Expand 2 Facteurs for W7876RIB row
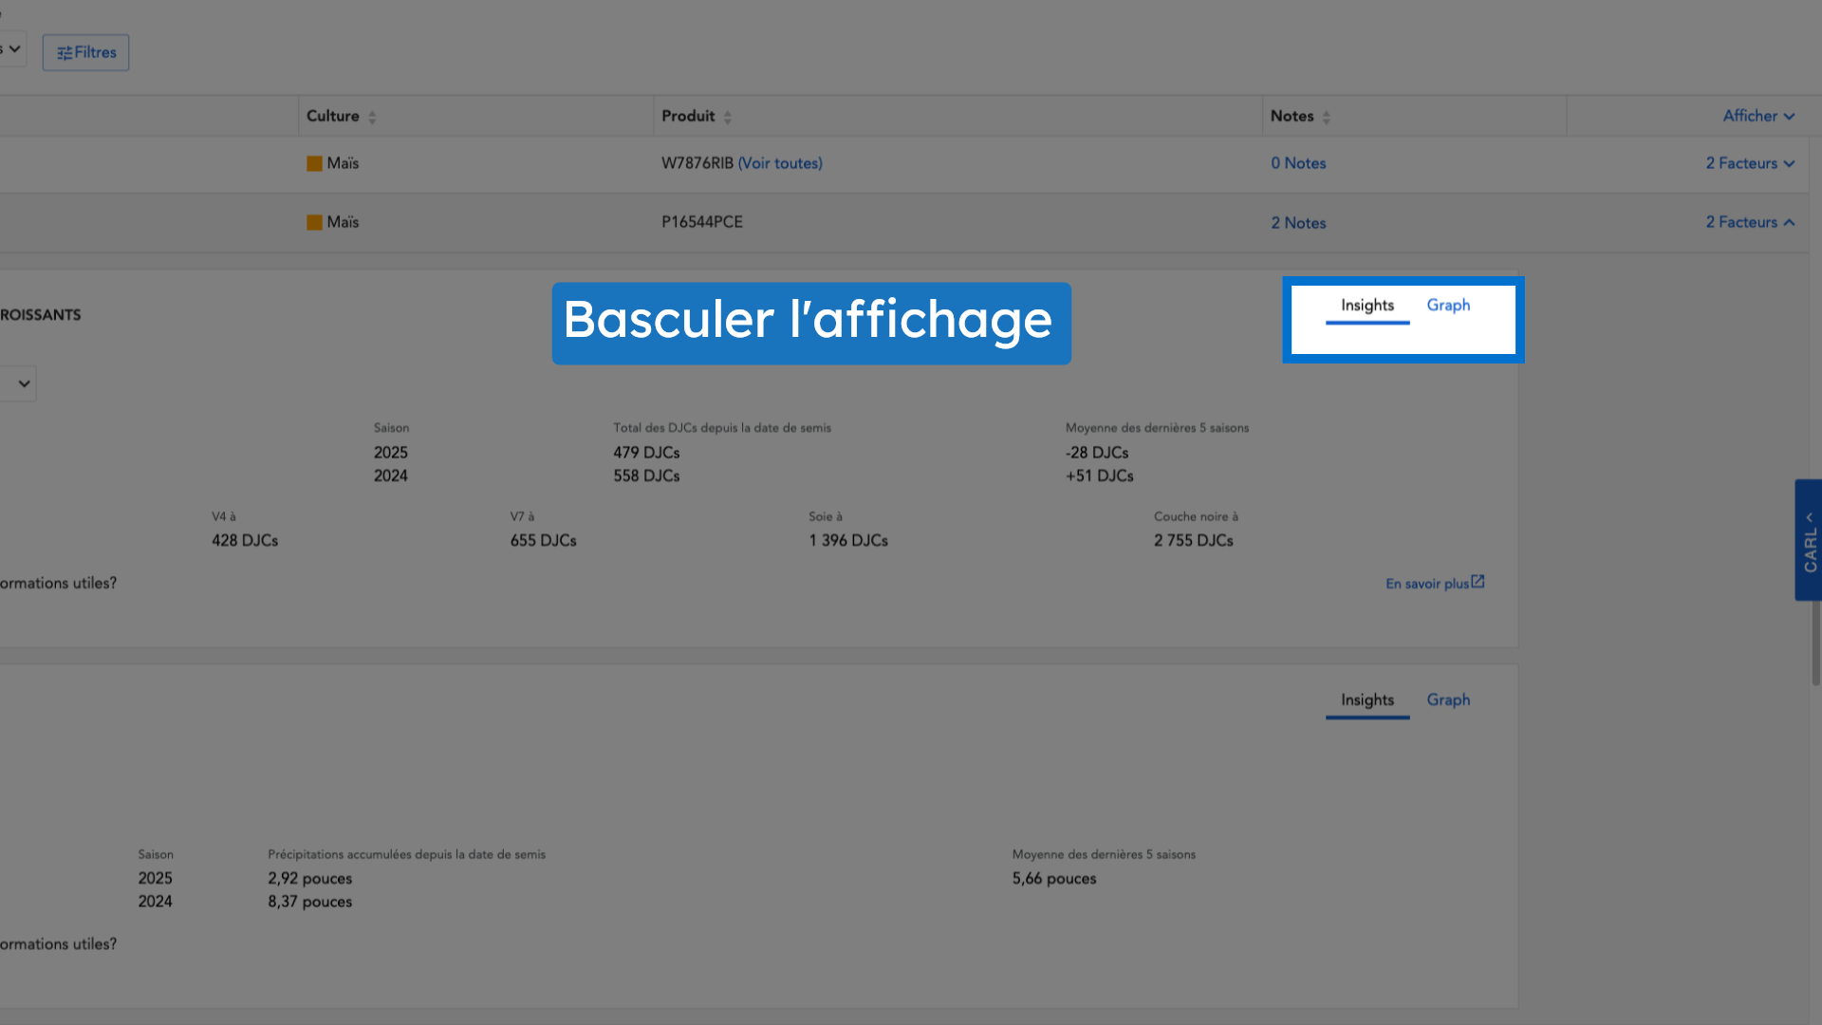The height and width of the screenshot is (1025, 1822). click(1750, 163)
